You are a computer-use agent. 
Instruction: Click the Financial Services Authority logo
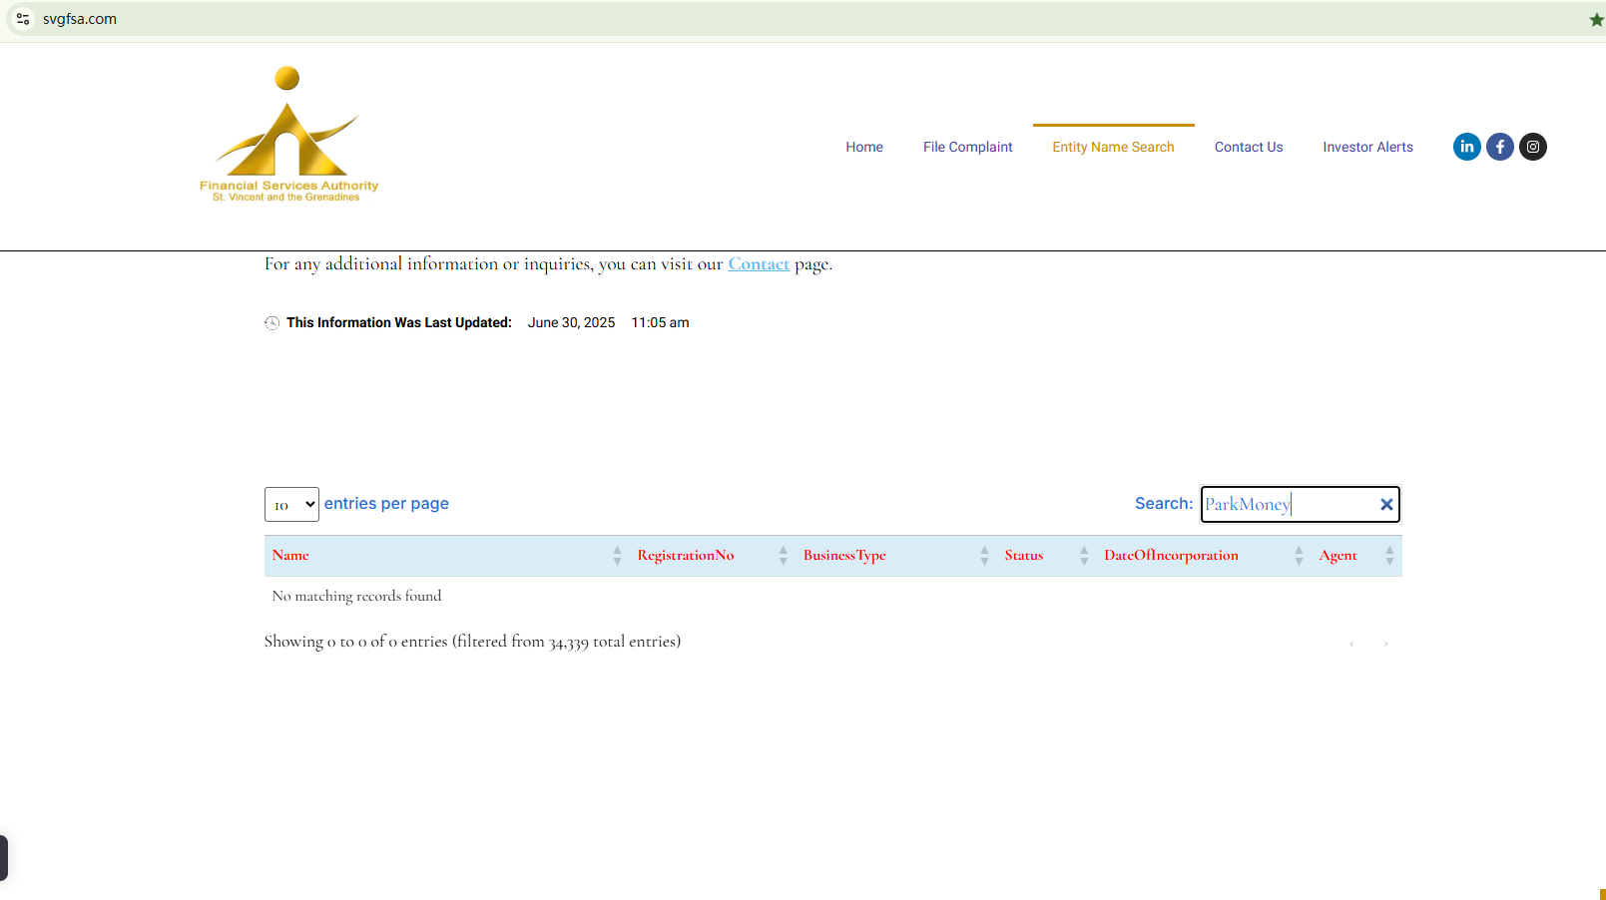click(288, 135)
